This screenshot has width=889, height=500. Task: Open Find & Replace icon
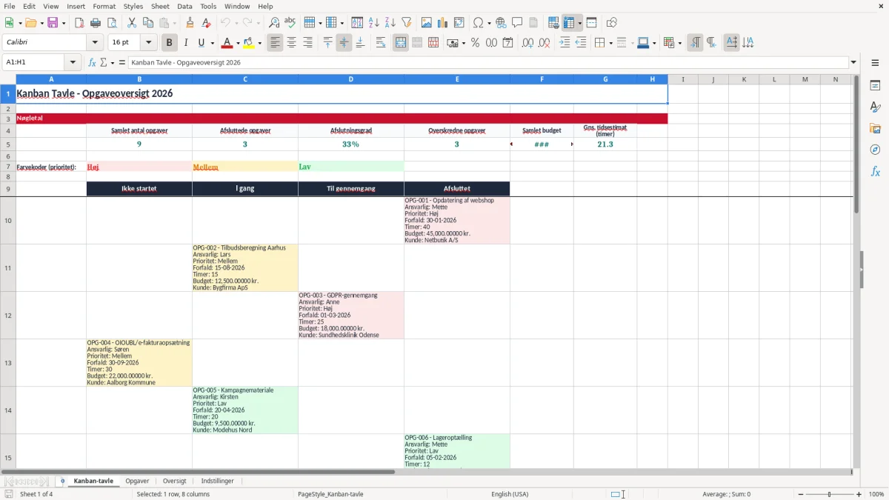(x=274, y=23)
